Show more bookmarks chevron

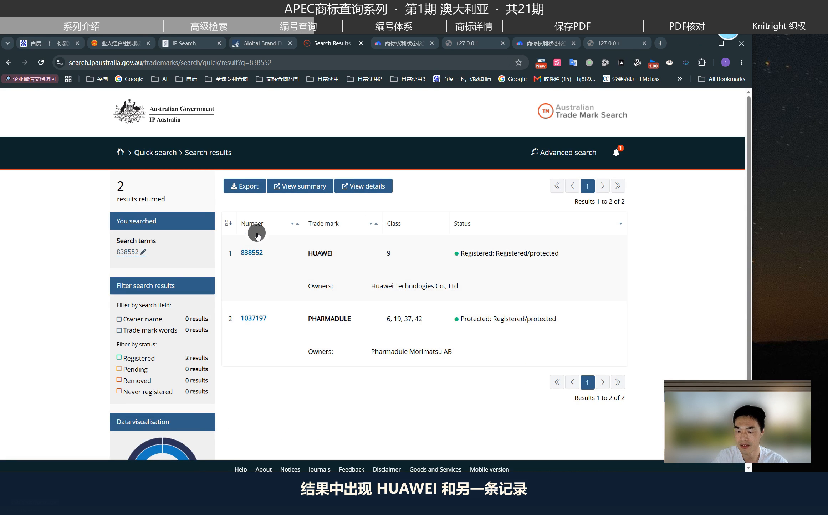(680, 79)
